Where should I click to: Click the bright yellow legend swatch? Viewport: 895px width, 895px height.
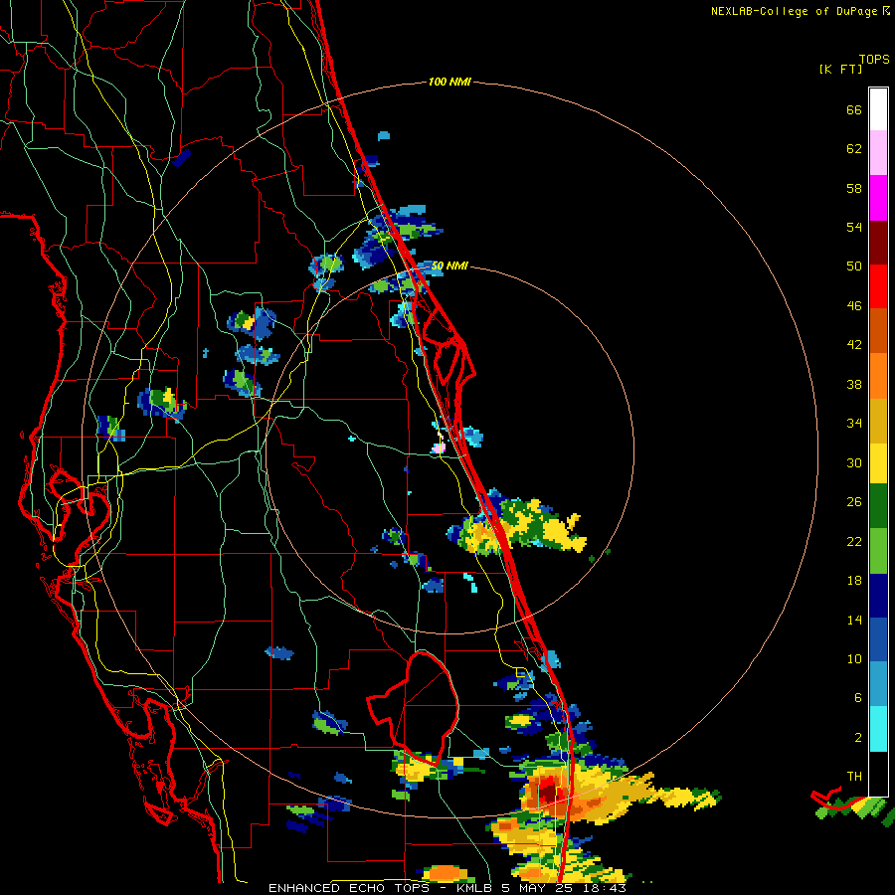(x=878, y=463)
